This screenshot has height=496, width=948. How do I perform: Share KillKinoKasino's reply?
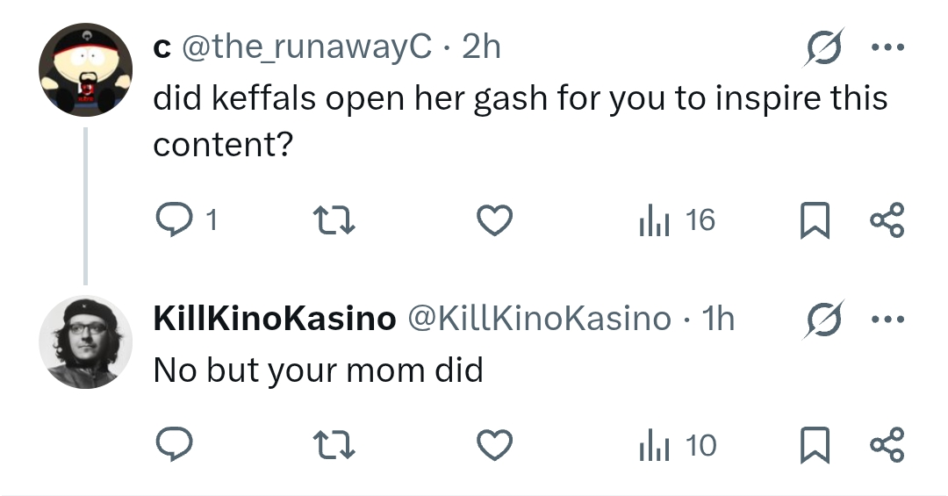tap(886, 446)
